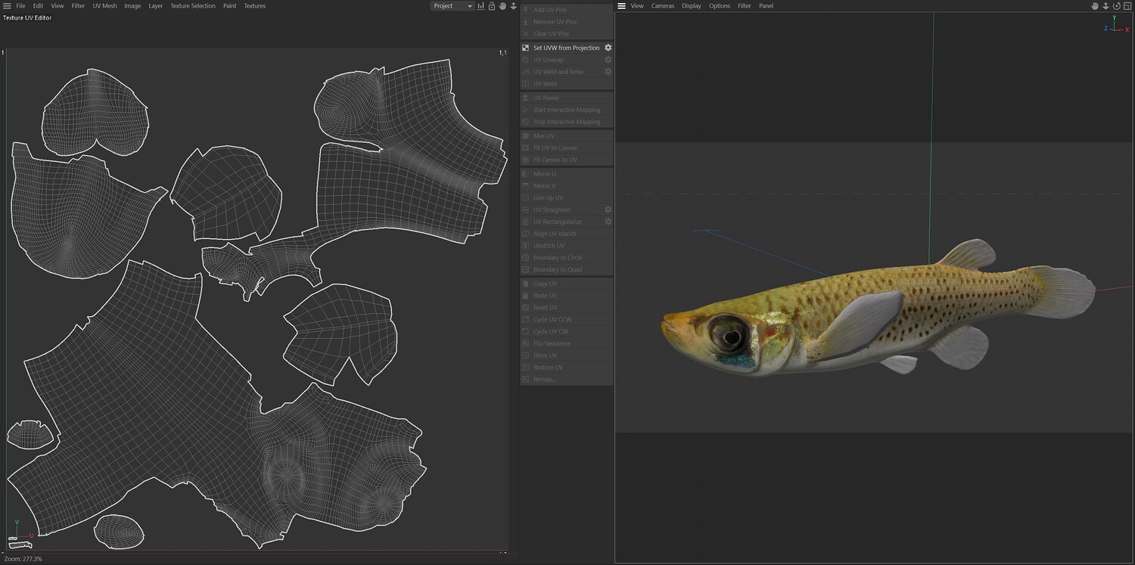The height and width of the screenshot is (565, 1135).
Task: Click Set UVW from Projection
Action: (566, 48)
